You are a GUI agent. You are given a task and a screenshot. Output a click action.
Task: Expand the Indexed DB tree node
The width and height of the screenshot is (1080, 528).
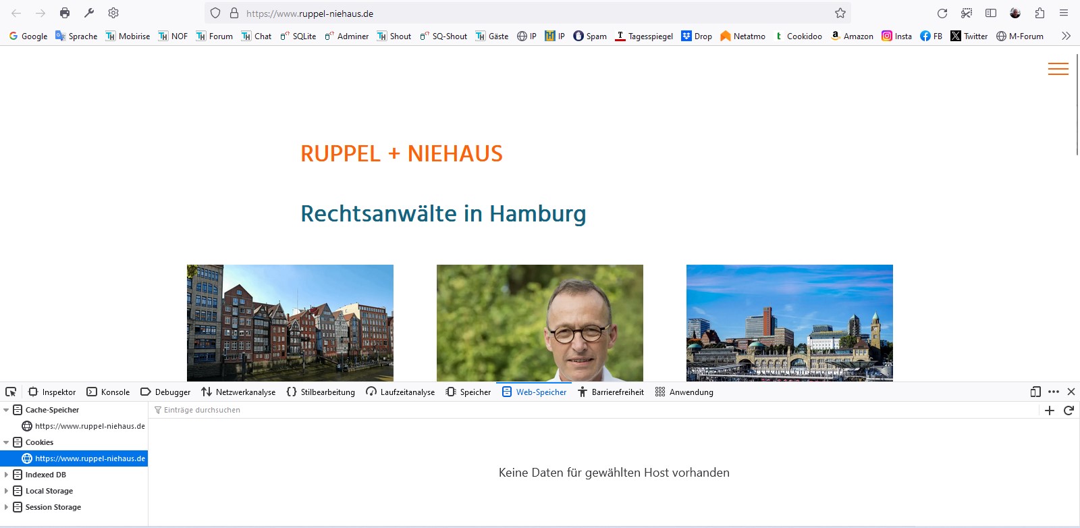coord(6,475)
